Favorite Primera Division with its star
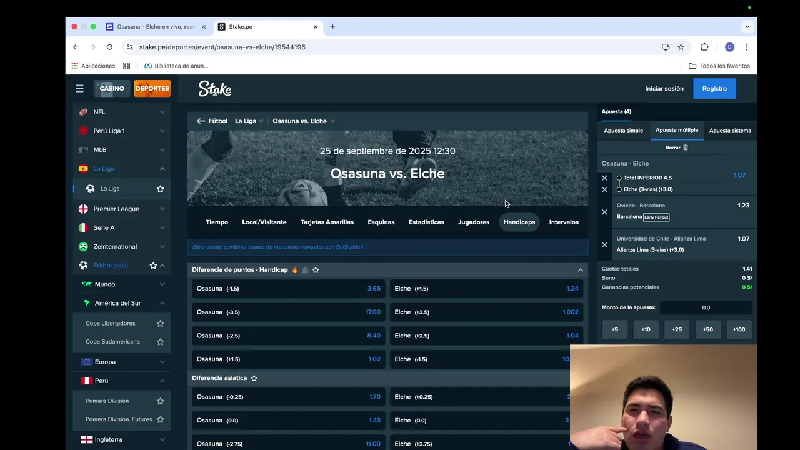Image resolution: width=800 pixels, height=450 pixels. (x=160, y=401)
